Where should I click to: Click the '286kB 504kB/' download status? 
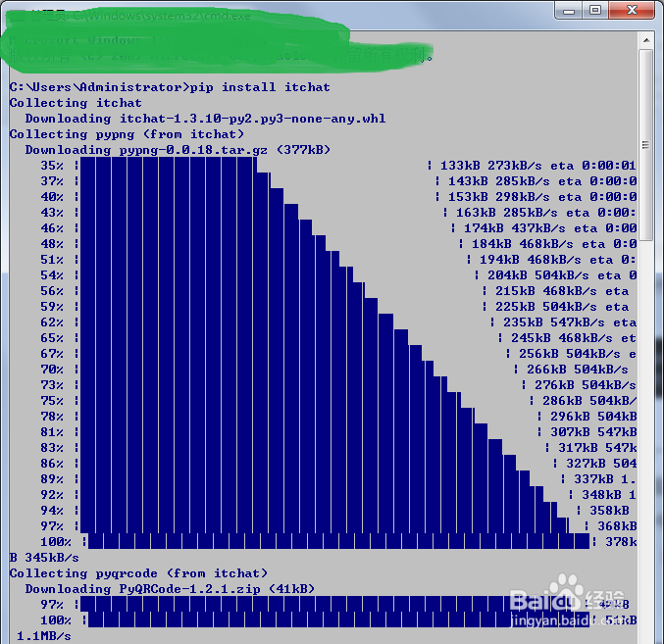point(589,401)
